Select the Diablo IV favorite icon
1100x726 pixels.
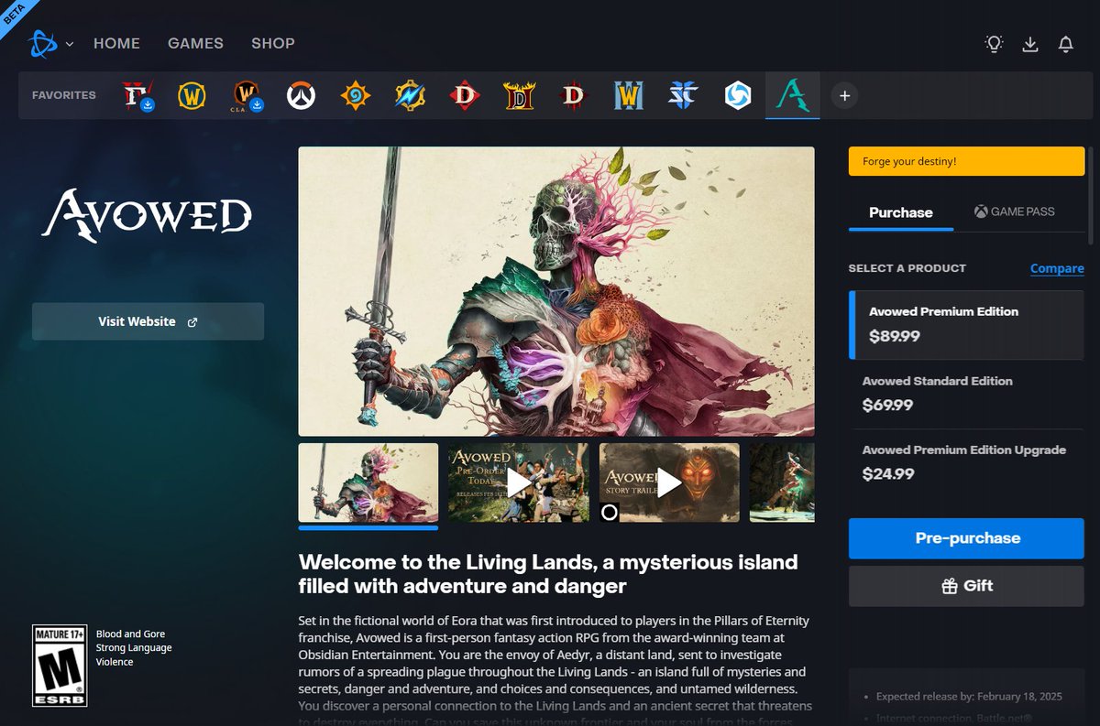[x=137, y=95]
